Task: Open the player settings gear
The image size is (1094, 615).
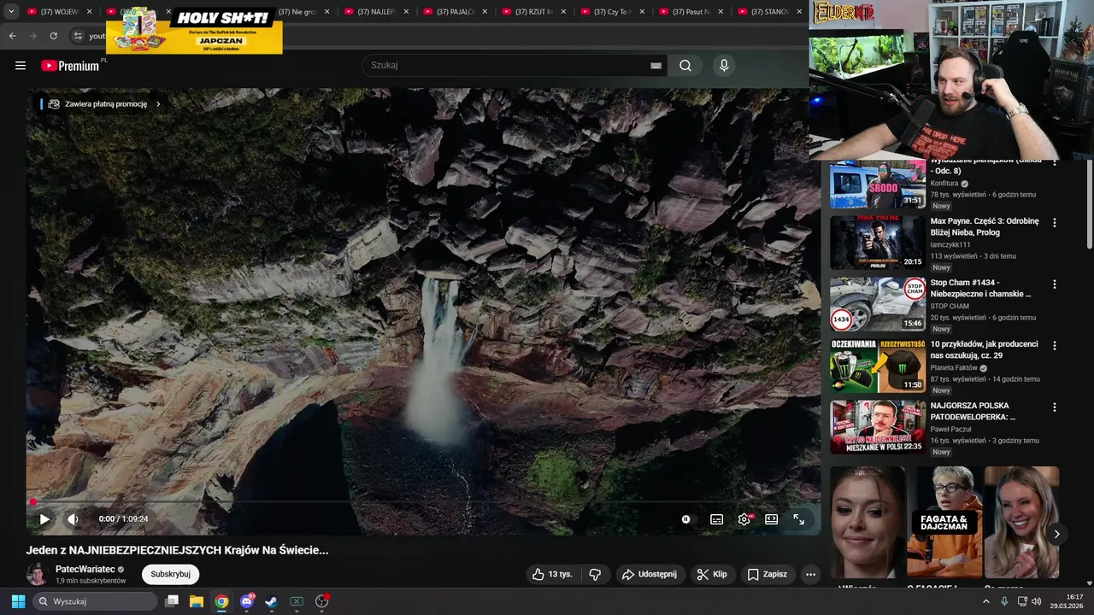Action: [744, 519]
